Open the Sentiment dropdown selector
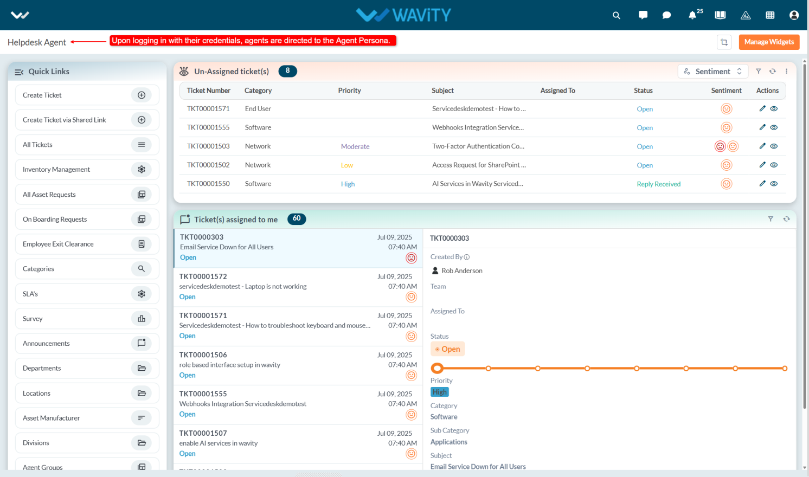 712,72
